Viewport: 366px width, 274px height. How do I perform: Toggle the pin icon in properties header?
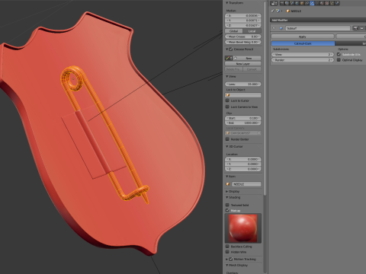[272, 11]
